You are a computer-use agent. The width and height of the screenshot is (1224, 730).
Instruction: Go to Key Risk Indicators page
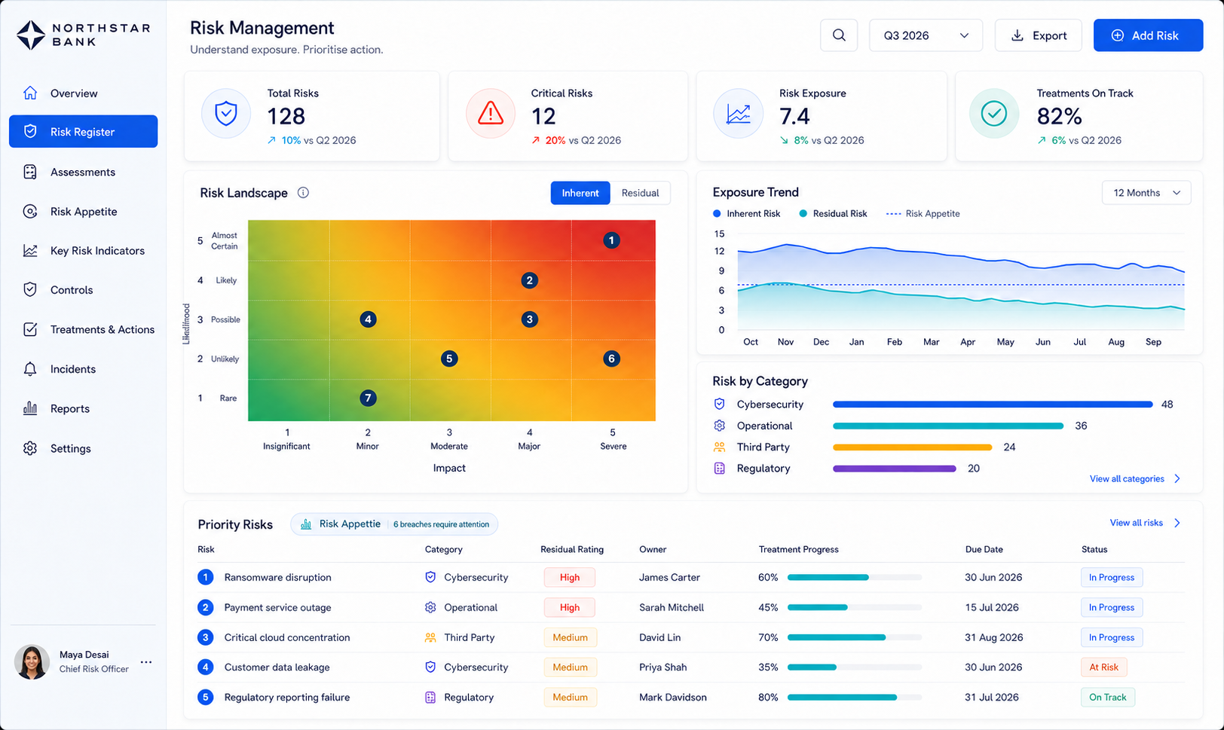(83, 251)
